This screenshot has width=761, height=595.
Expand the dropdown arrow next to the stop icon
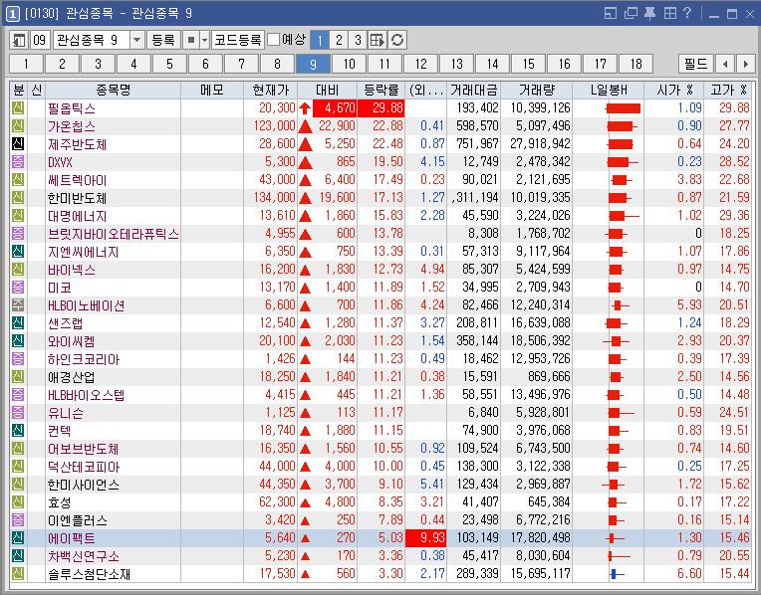point(204,40)
